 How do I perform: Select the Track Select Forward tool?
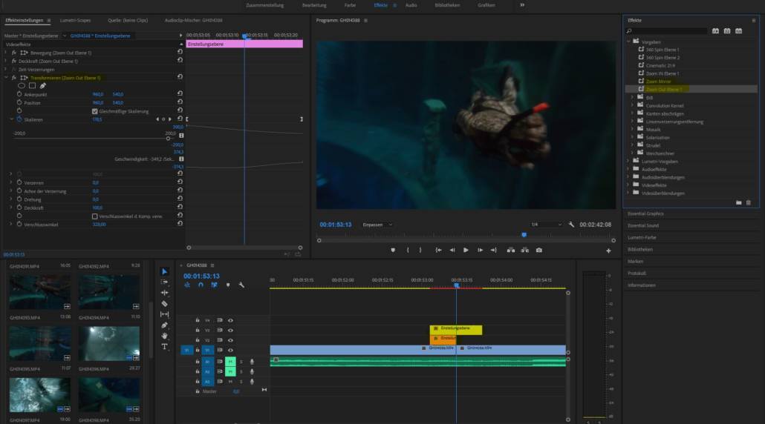tap(164, 282)
